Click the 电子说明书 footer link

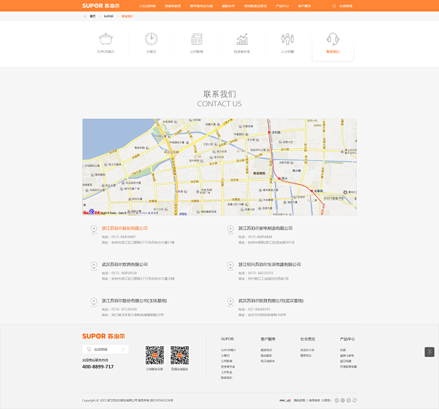(268, 361)
